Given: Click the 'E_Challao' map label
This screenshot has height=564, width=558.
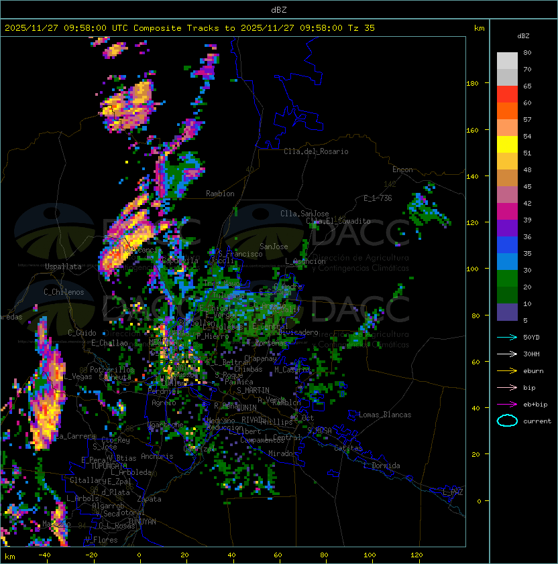Looking at the screenshot, I should pyautogui.click(x=109, y=343).
